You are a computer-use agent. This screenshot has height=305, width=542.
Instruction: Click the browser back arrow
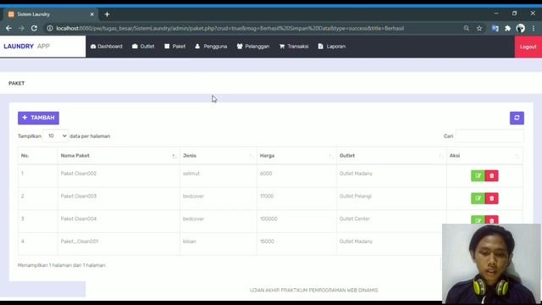point(8,28)
